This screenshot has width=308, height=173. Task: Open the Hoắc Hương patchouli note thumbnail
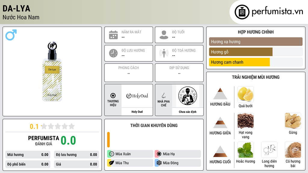pos(245,150)
